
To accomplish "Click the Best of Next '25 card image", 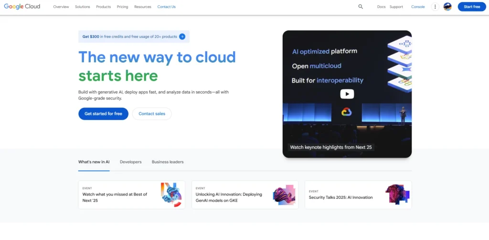I will pos(171,195).
